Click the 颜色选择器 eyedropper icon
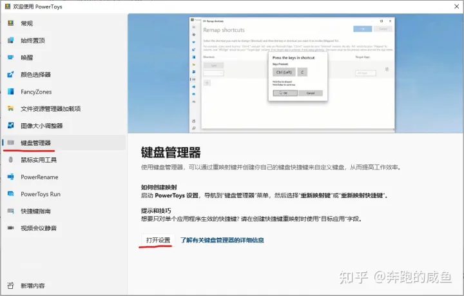 [11, 74]
